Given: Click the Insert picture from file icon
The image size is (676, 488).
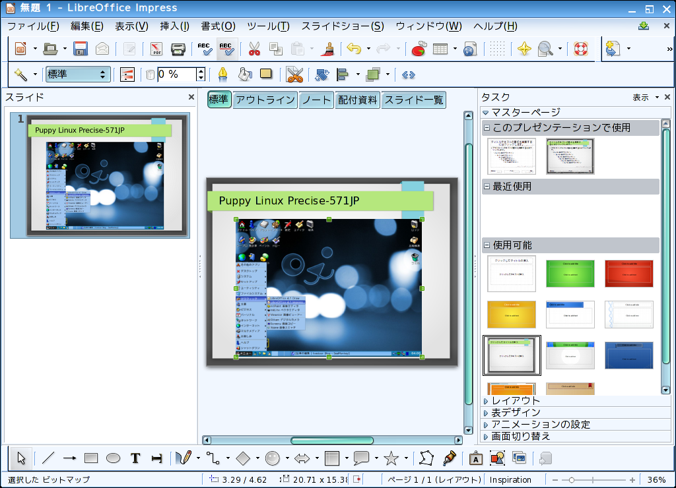Looking at the screenshot, I should [x=497, y=458].
